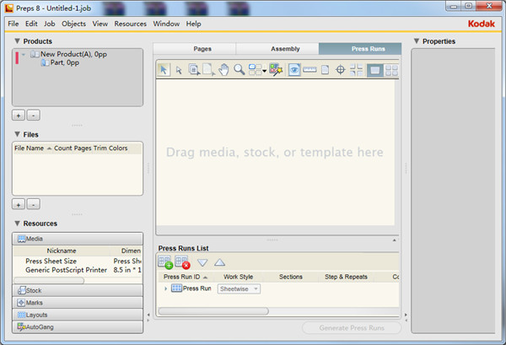Add a new press run

(165, 262)
